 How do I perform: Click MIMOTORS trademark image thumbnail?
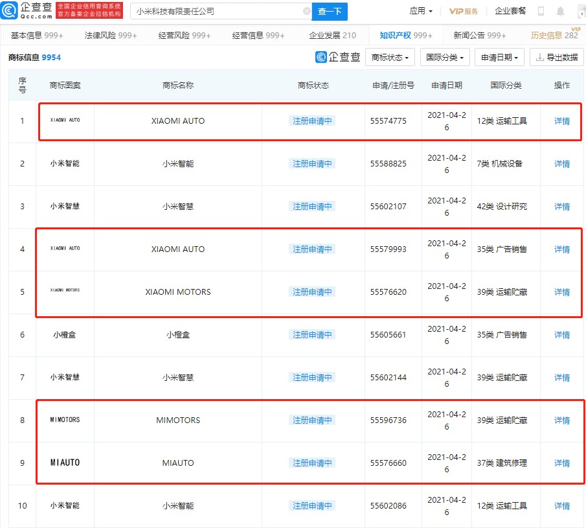click(x=65, y=420)
